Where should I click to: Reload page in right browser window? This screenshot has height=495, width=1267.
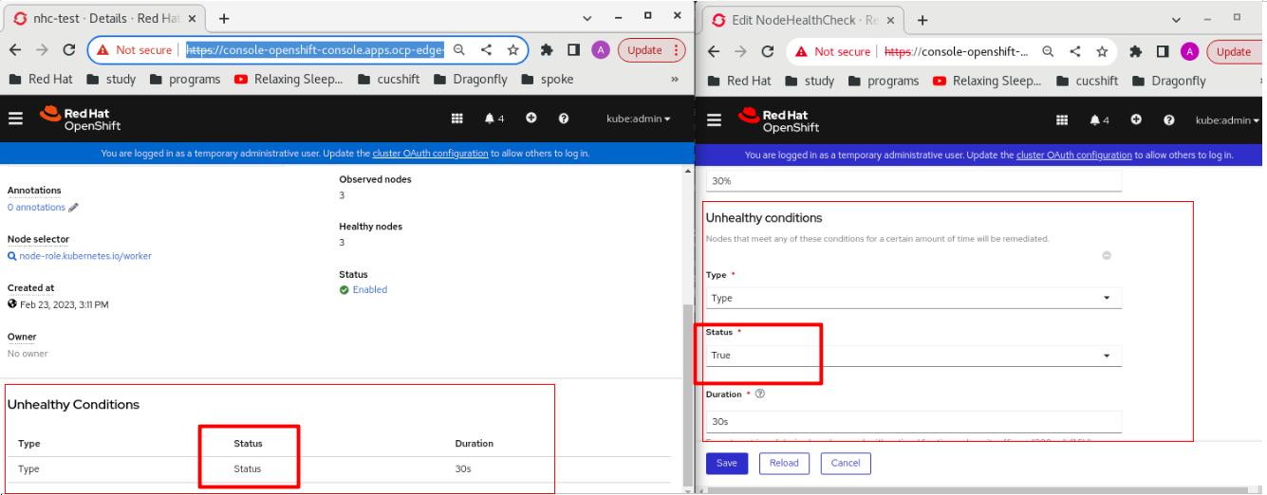(x=768, y=51)
